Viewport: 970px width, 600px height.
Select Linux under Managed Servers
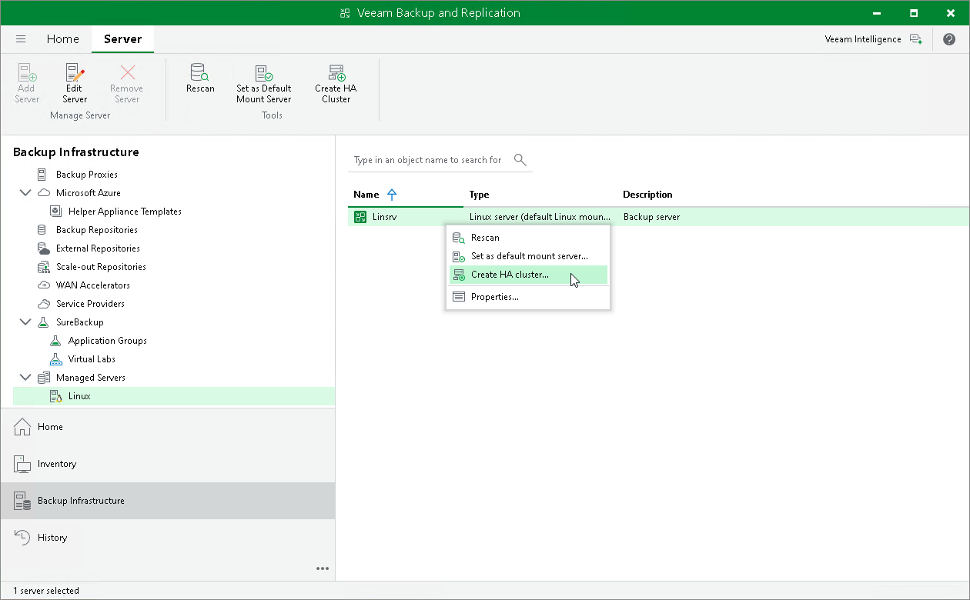[x=79, y=395]
